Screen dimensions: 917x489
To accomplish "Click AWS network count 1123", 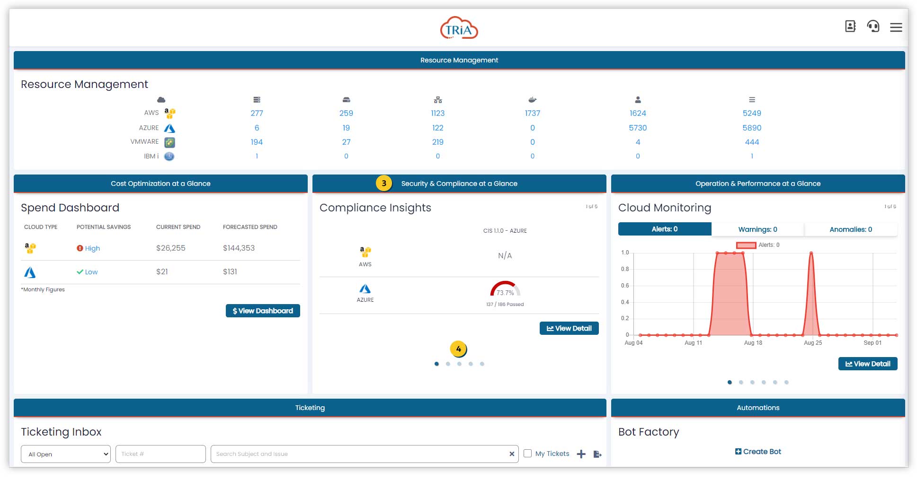I will coord(438,113).
